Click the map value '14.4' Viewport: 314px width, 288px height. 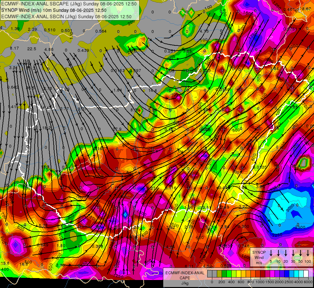153,91
